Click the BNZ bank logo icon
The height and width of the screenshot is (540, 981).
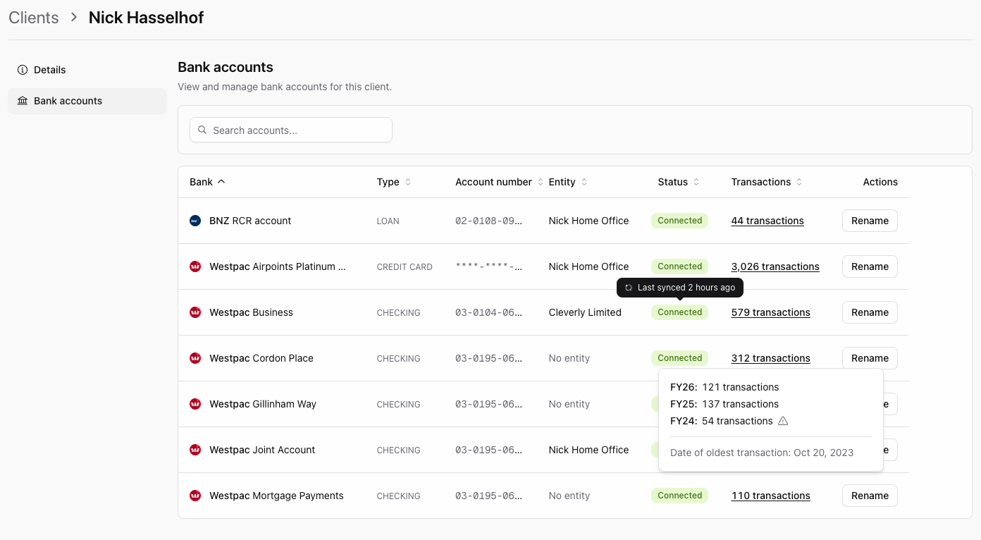click(195, 221)
